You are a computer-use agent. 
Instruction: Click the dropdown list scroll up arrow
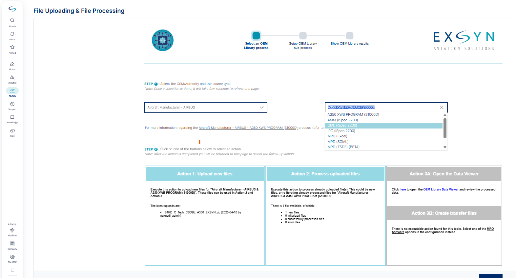tap(445, 115)
